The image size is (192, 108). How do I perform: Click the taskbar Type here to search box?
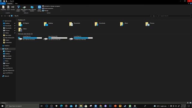tap(22, 106)
